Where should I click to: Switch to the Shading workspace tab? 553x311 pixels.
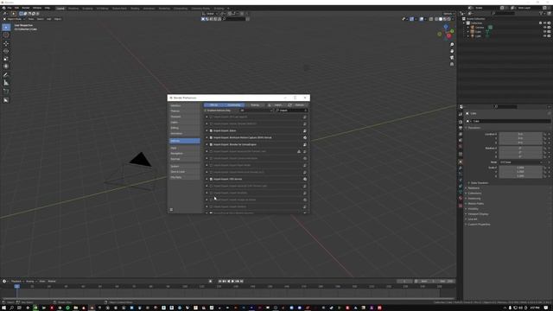[135, 8]
